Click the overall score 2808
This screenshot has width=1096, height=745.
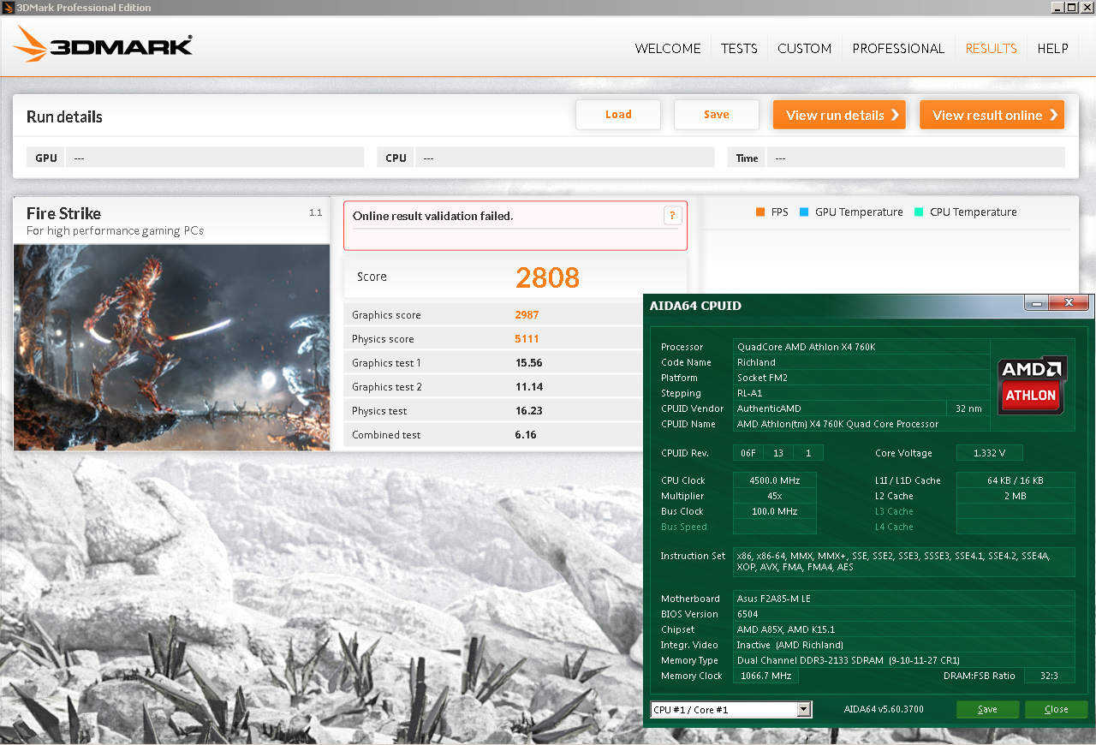[547, 277]
